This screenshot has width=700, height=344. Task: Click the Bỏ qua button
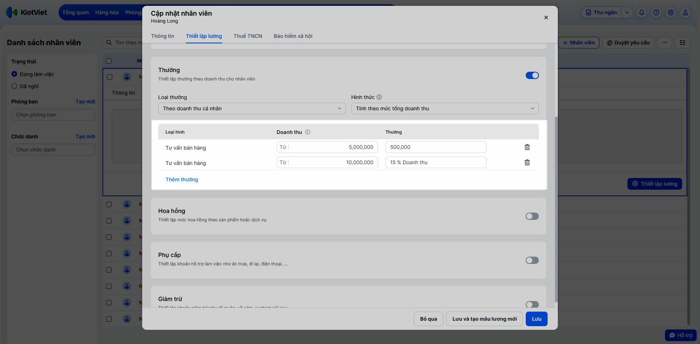(428, 319)
